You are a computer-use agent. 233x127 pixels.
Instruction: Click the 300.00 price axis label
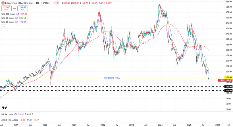[228, 50]
